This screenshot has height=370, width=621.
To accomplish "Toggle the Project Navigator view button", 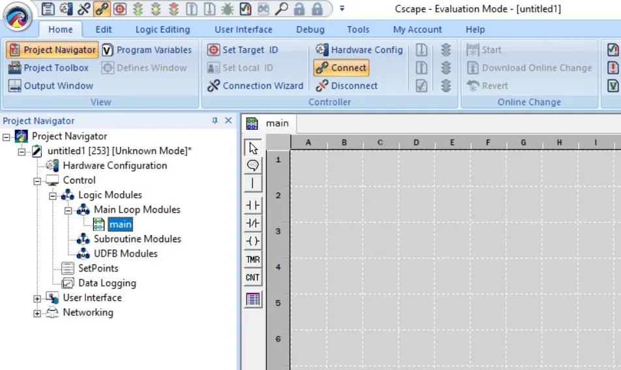I will tap(52, 50).
